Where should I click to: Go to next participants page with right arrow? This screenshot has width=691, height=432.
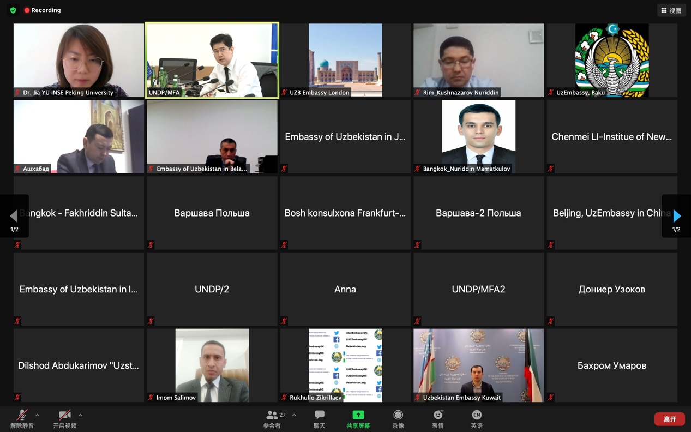pyautogui.click(x=676, y=216)
